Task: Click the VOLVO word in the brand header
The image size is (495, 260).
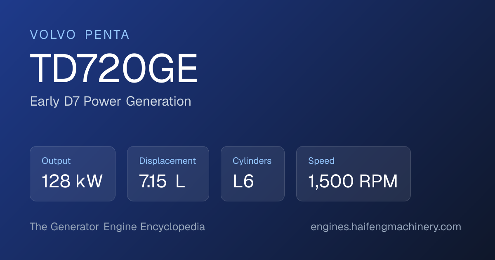Action: [x=53, y=35]
